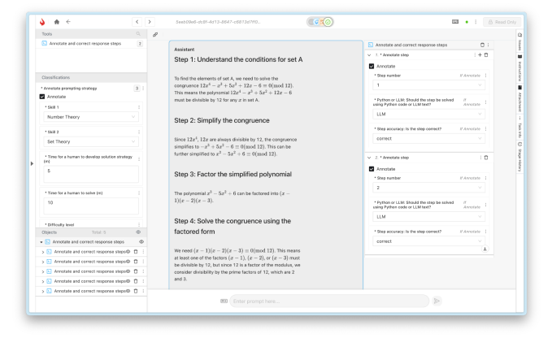Send the prompt with the arrow button
This screenshot has height=338, width=552.
coord(437,301)
